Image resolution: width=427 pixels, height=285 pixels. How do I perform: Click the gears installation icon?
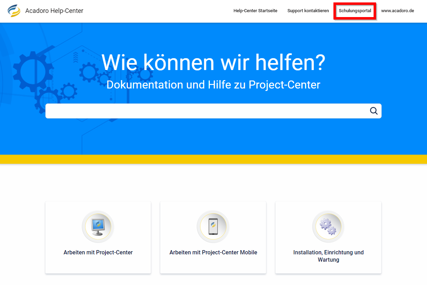pos(328,226)
